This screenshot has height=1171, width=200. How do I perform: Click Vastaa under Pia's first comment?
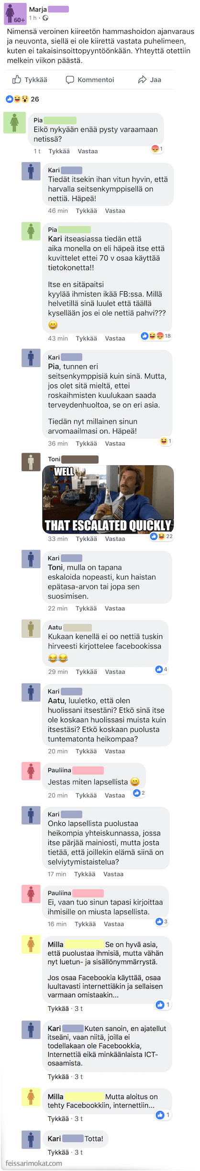click(x=88, y=151)
